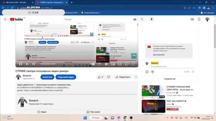This screenshot has width=216, height=121.
Task: Seek on the red video progress bar
Action: pos(77,60)
